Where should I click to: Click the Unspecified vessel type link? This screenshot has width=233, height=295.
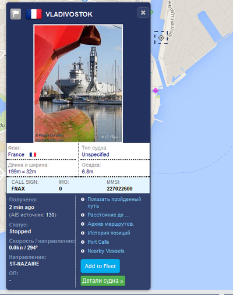[96, 155]
